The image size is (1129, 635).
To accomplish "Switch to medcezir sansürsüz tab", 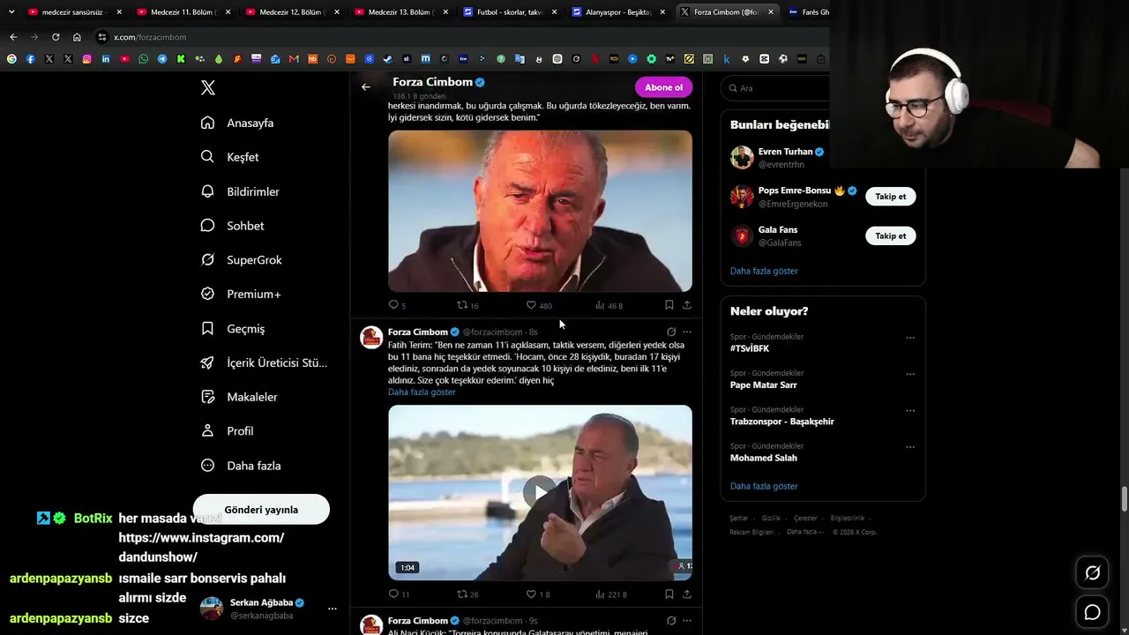I will pyautogui.click(x=74, y=12).
